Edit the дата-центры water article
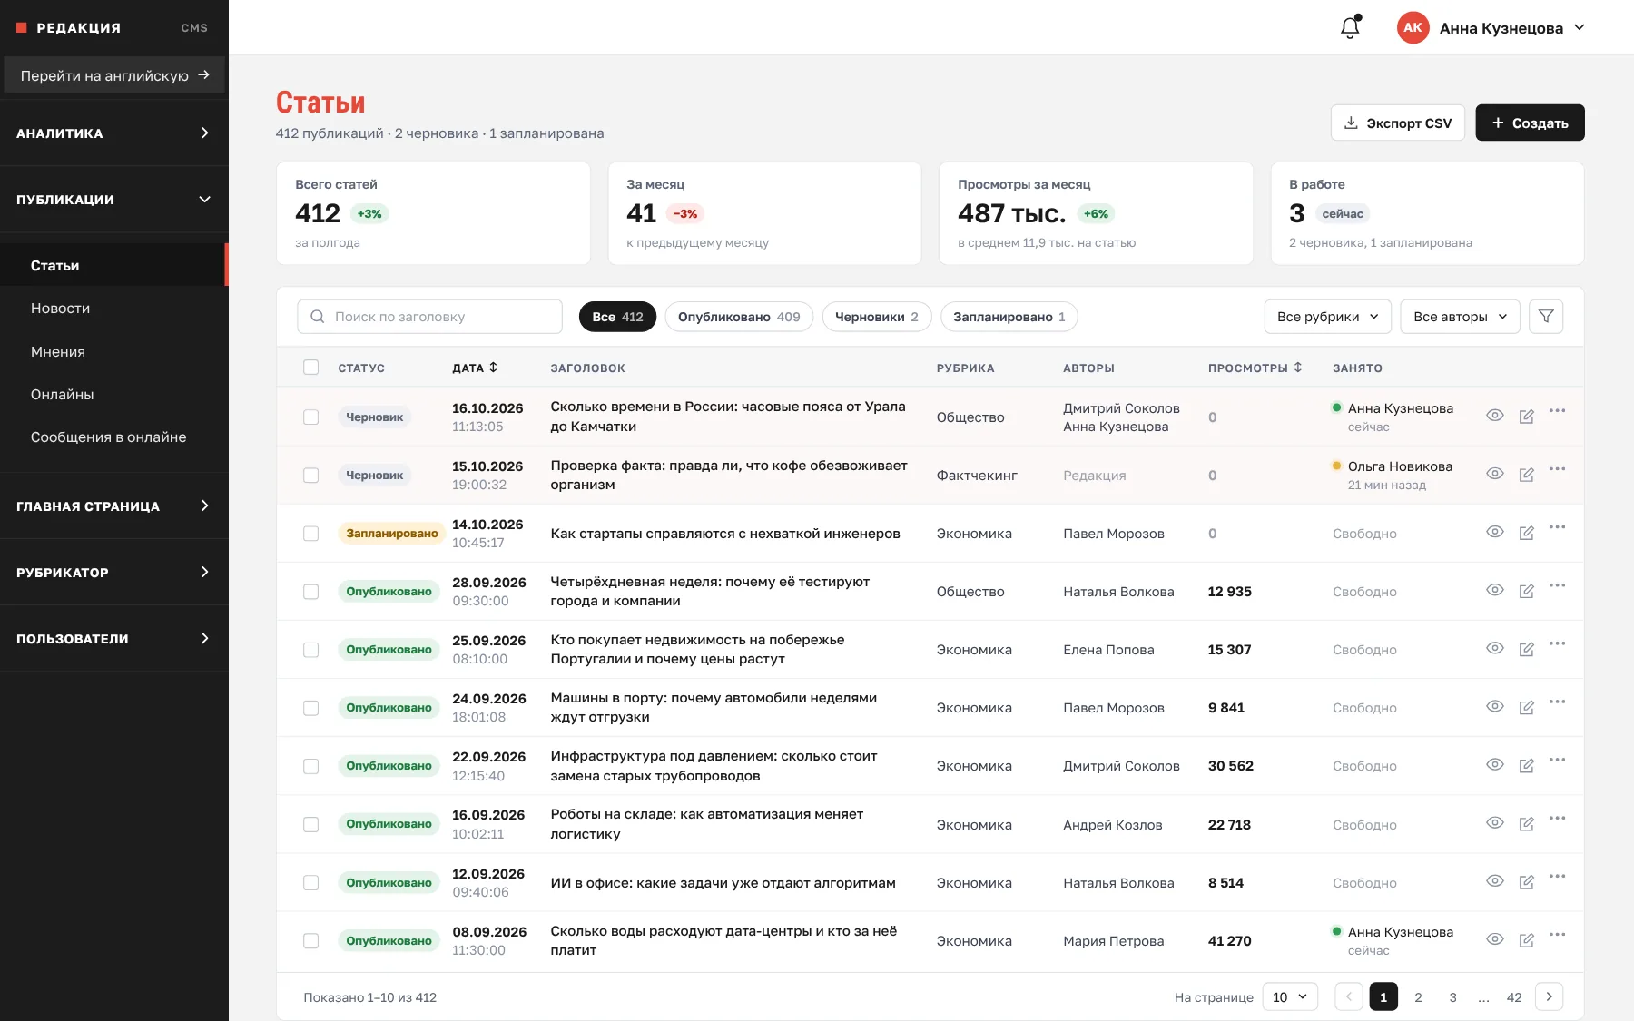 (1527, 940)
